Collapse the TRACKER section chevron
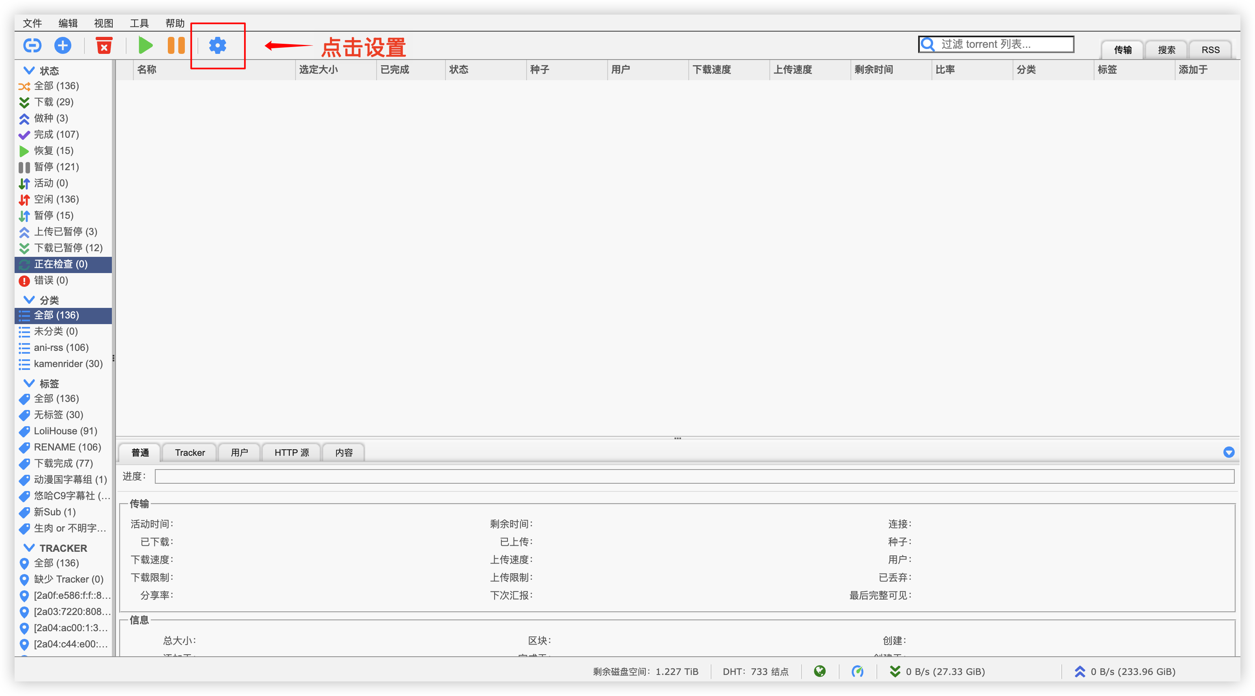1255x696 pixels. (x=29, y=548)
